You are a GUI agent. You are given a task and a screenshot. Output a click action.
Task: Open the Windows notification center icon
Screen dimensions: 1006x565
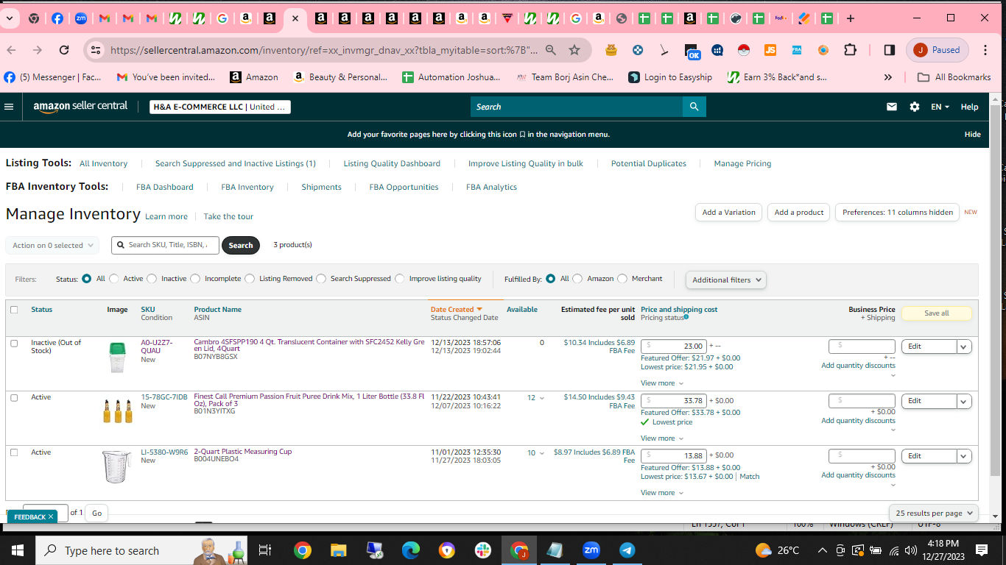[x=981, y=550]
